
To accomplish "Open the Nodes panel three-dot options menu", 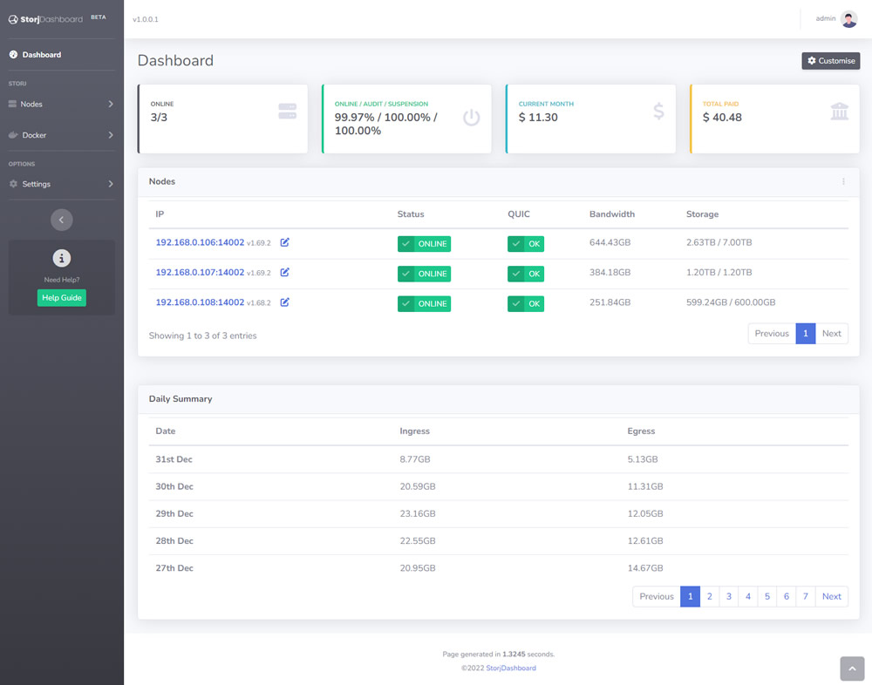I will tap(843, 181).
